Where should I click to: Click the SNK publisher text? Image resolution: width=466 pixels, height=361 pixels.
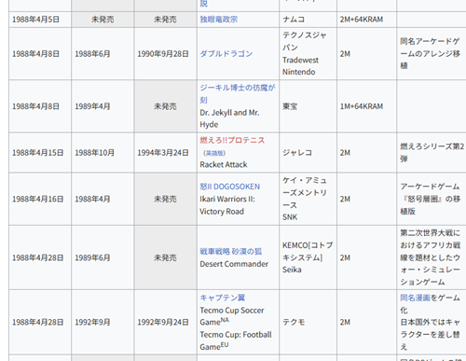pyautogui.click(x=290, y=217)
